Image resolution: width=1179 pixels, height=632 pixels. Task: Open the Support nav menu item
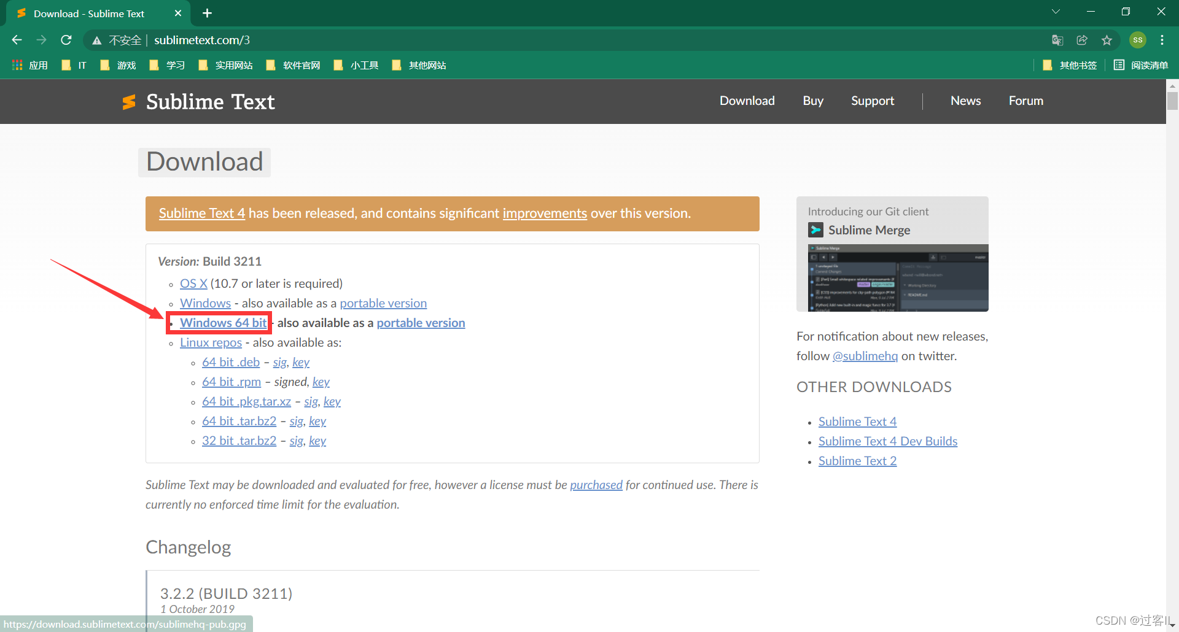tap(873, 101)
